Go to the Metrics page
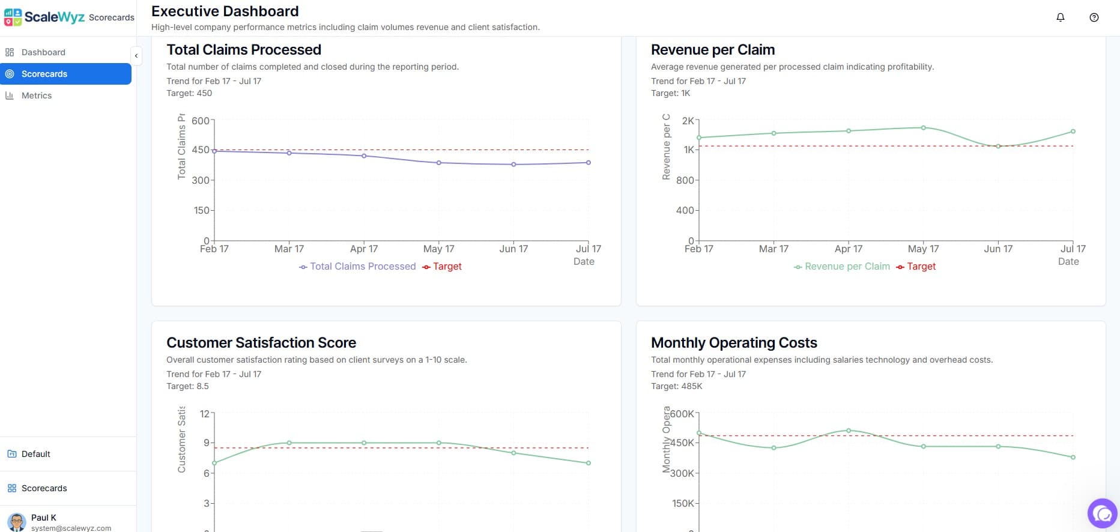Image resolution: width=1120 pixels, height=532 pixels. 37,95
